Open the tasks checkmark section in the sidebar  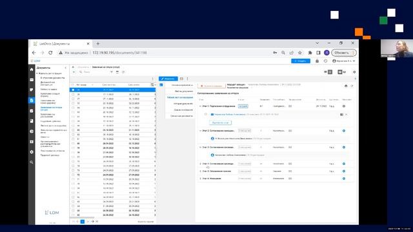32,111
